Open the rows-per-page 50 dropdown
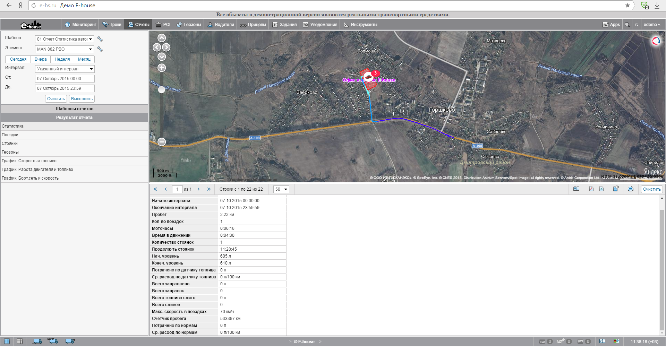The width and height of the screenshot is (666, 347). tap(281, 189)
